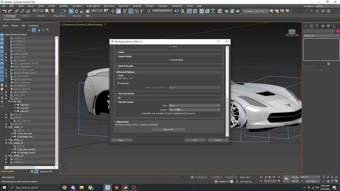Collapse the Advanced Options section
The width and height of the screenshot is (340, 191).
pyautogui.click(x=125, y=72)
